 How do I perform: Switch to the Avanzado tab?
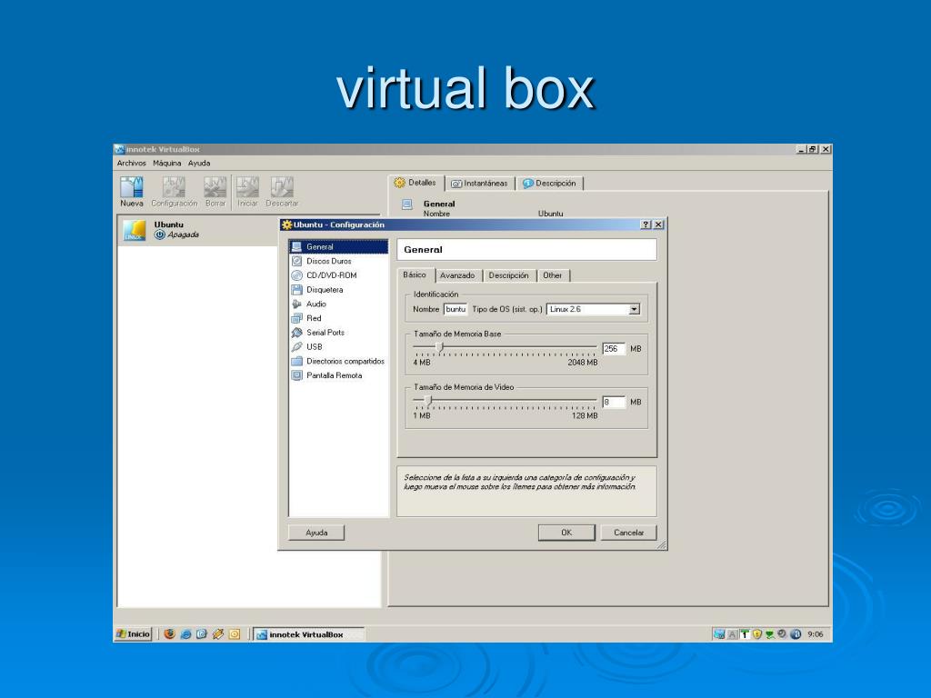point(458,275)
